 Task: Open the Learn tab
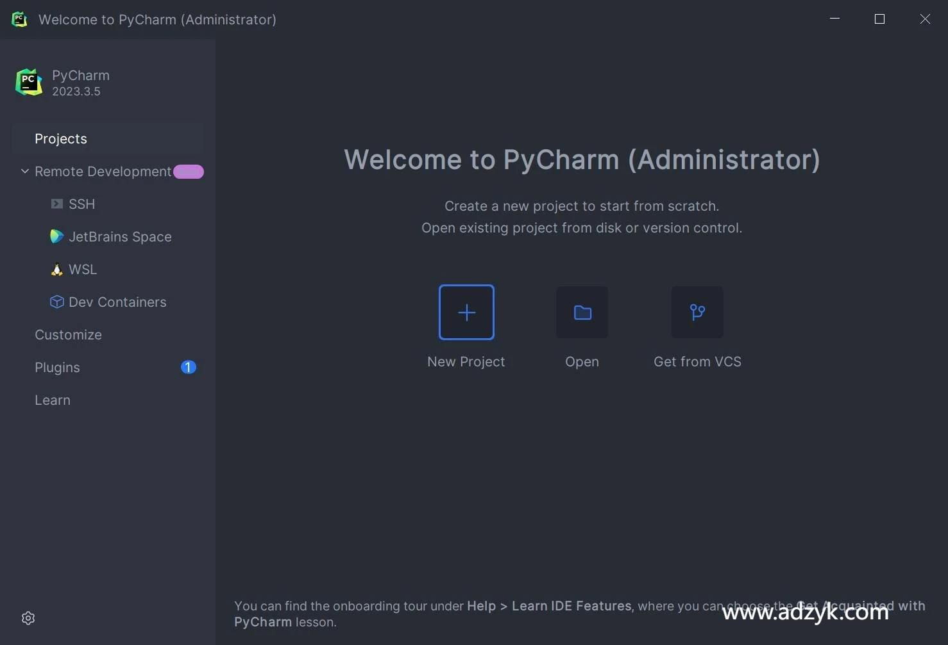(53, 400)
